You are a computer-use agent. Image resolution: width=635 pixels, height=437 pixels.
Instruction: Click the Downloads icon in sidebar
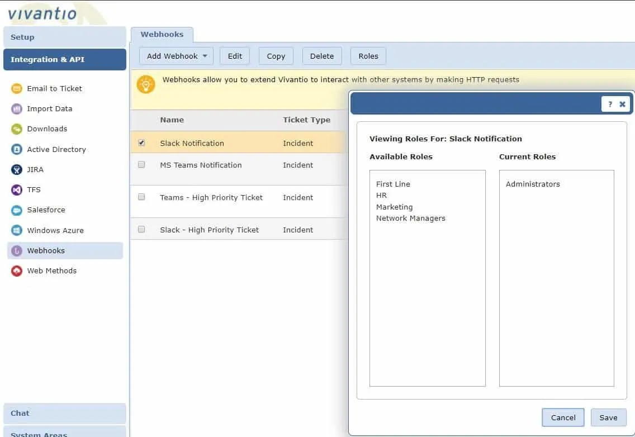pos(17,129)
